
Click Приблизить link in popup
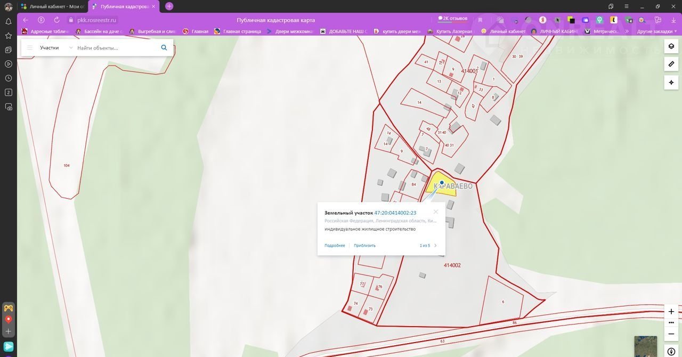(x=364, y=246)
